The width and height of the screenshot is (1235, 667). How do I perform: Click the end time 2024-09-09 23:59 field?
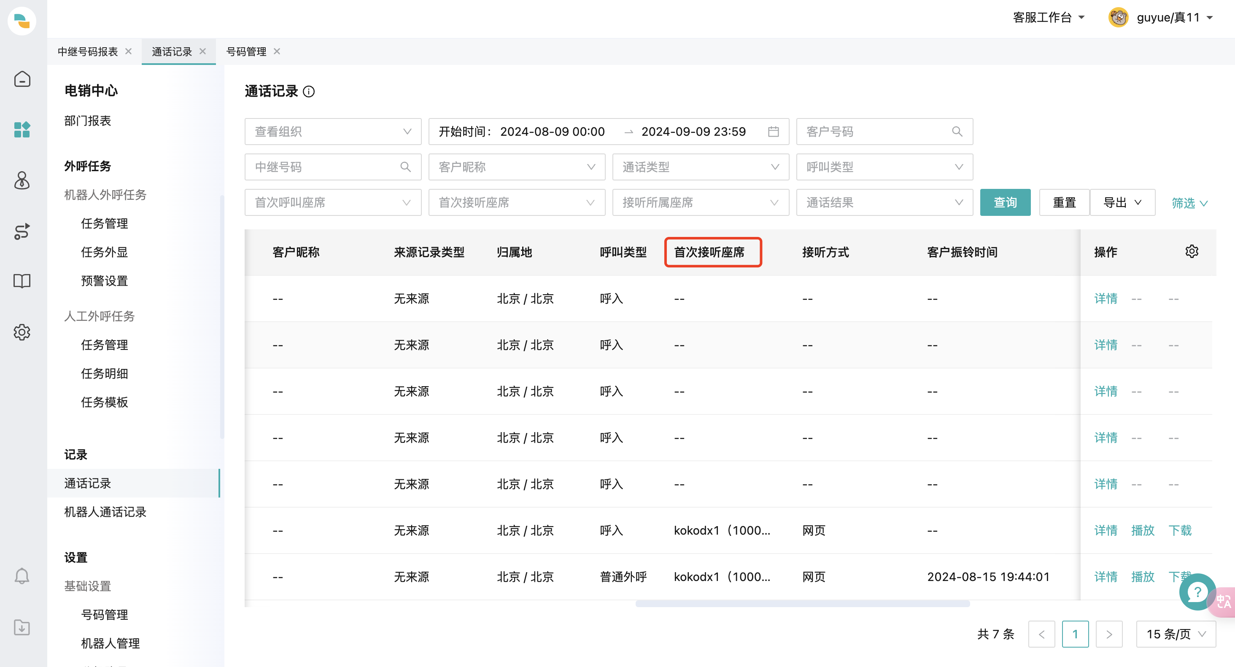(x=693, y=132)
